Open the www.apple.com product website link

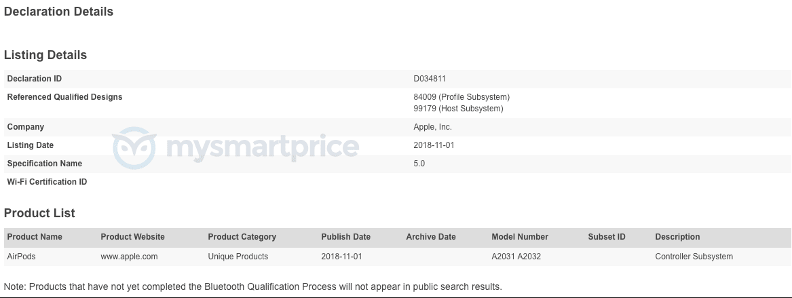pyautogui.click(x=129, y=257)
